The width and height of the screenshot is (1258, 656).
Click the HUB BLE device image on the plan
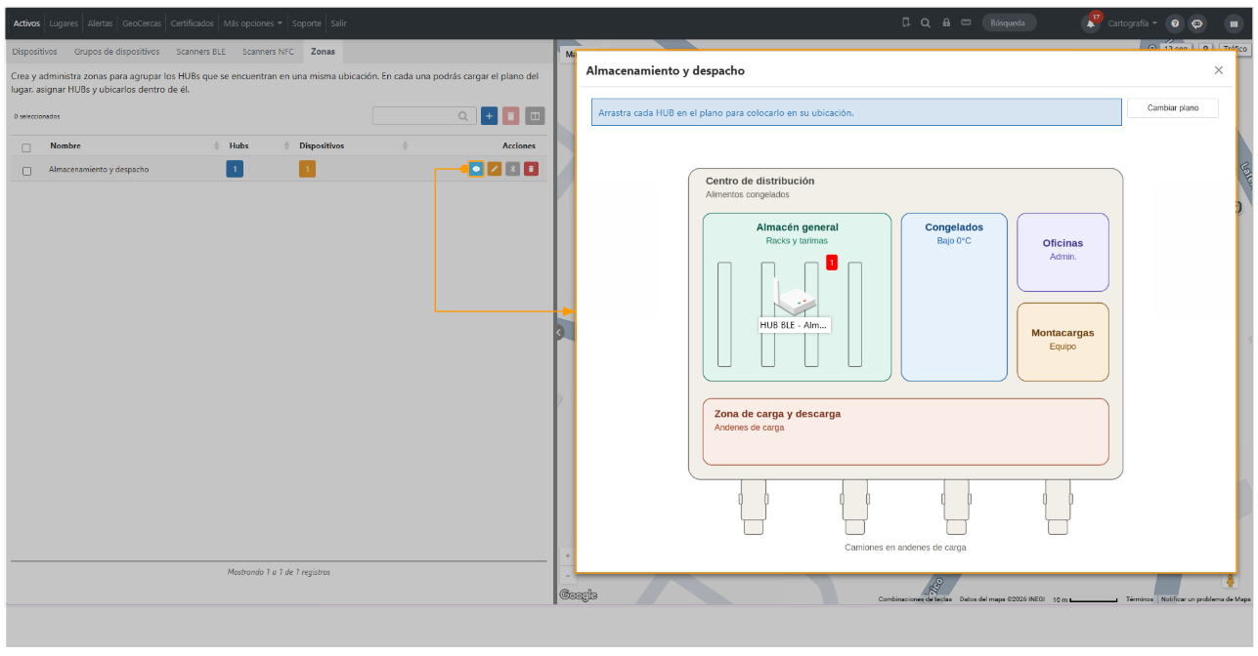tap(795, 297)
